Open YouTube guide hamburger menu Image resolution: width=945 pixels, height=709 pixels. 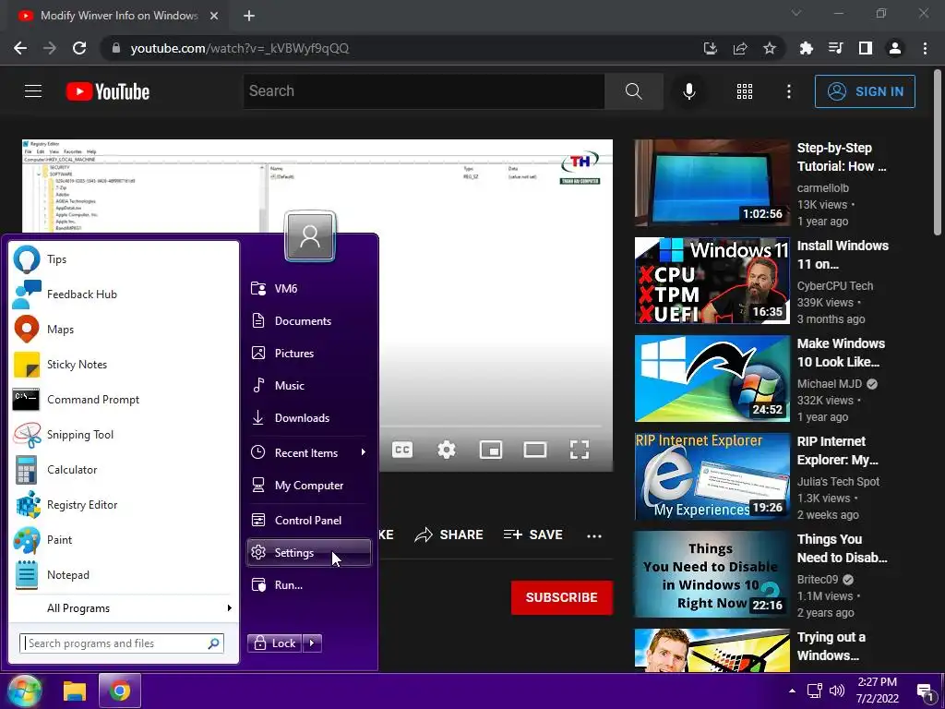pyautogui.click(x=33, y=91)
